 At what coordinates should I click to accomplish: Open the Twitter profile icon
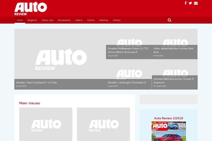[x=190, y=3]
